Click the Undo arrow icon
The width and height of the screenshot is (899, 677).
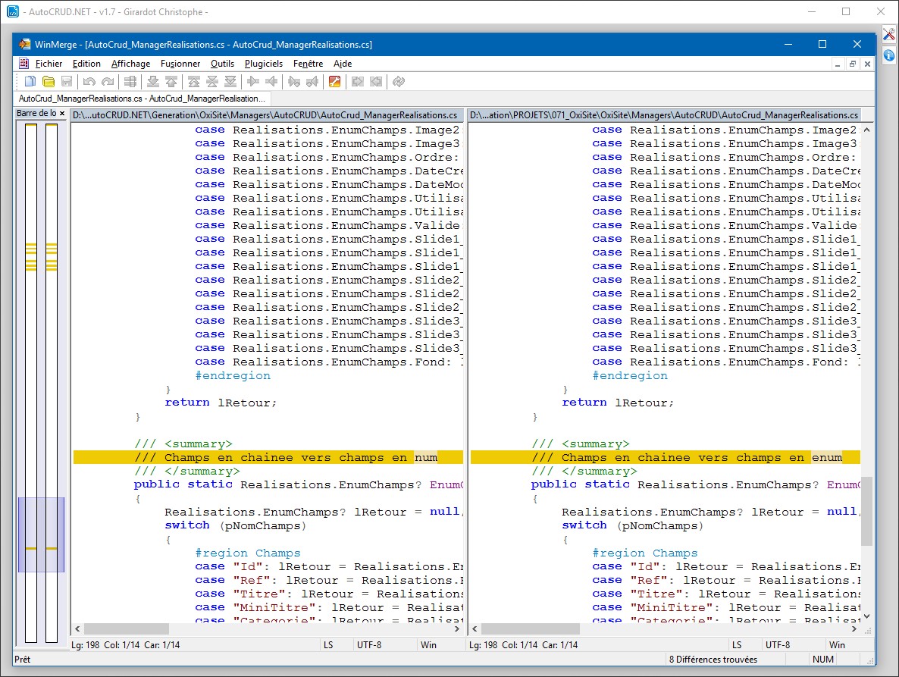click(x=89, y=81)
